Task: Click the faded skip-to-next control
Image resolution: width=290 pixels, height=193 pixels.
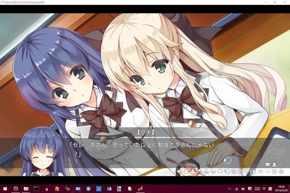Action: click(268, 171)
